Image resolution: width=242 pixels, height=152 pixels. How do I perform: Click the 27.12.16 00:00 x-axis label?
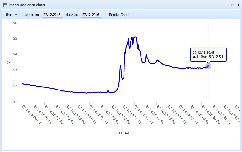32,115
